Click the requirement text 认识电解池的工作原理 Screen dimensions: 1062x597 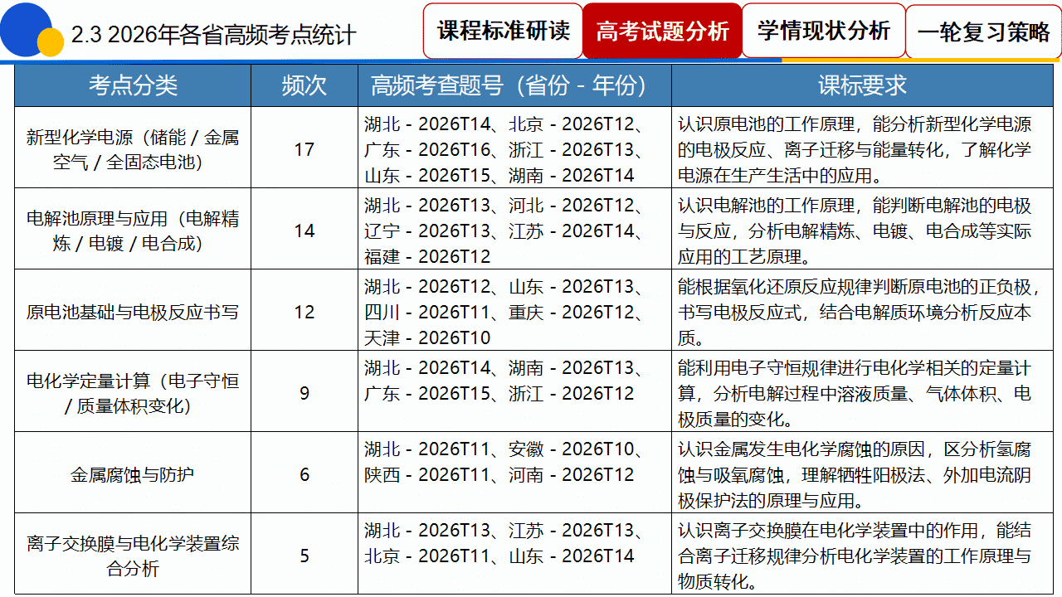(x=862, y=231)
